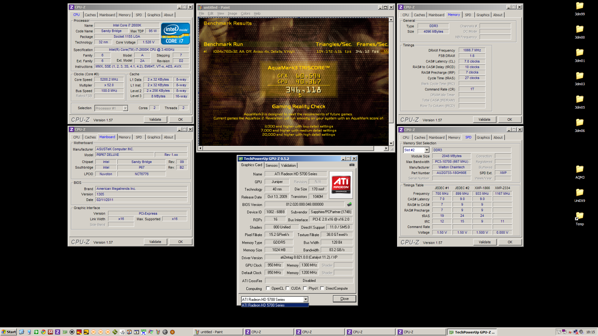Open the Slot #2 memory slot dropdown
This screenshot has width=598, height=336.
427,150
